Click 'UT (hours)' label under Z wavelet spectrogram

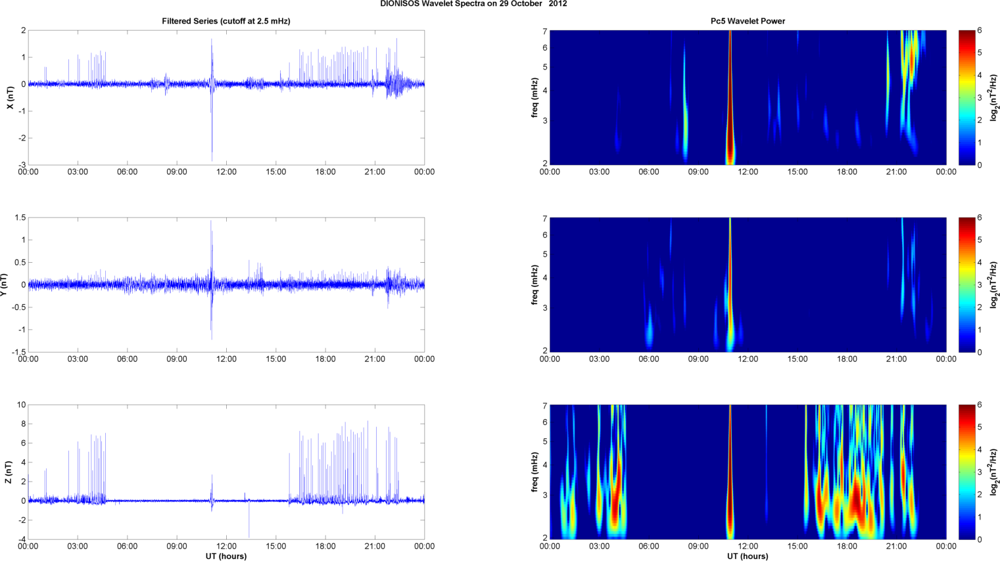click(x=748, y=556)
